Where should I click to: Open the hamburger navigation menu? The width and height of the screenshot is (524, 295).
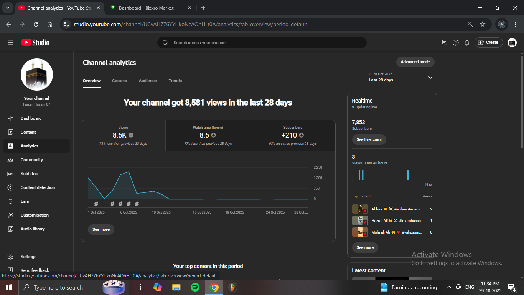(11, 43)
